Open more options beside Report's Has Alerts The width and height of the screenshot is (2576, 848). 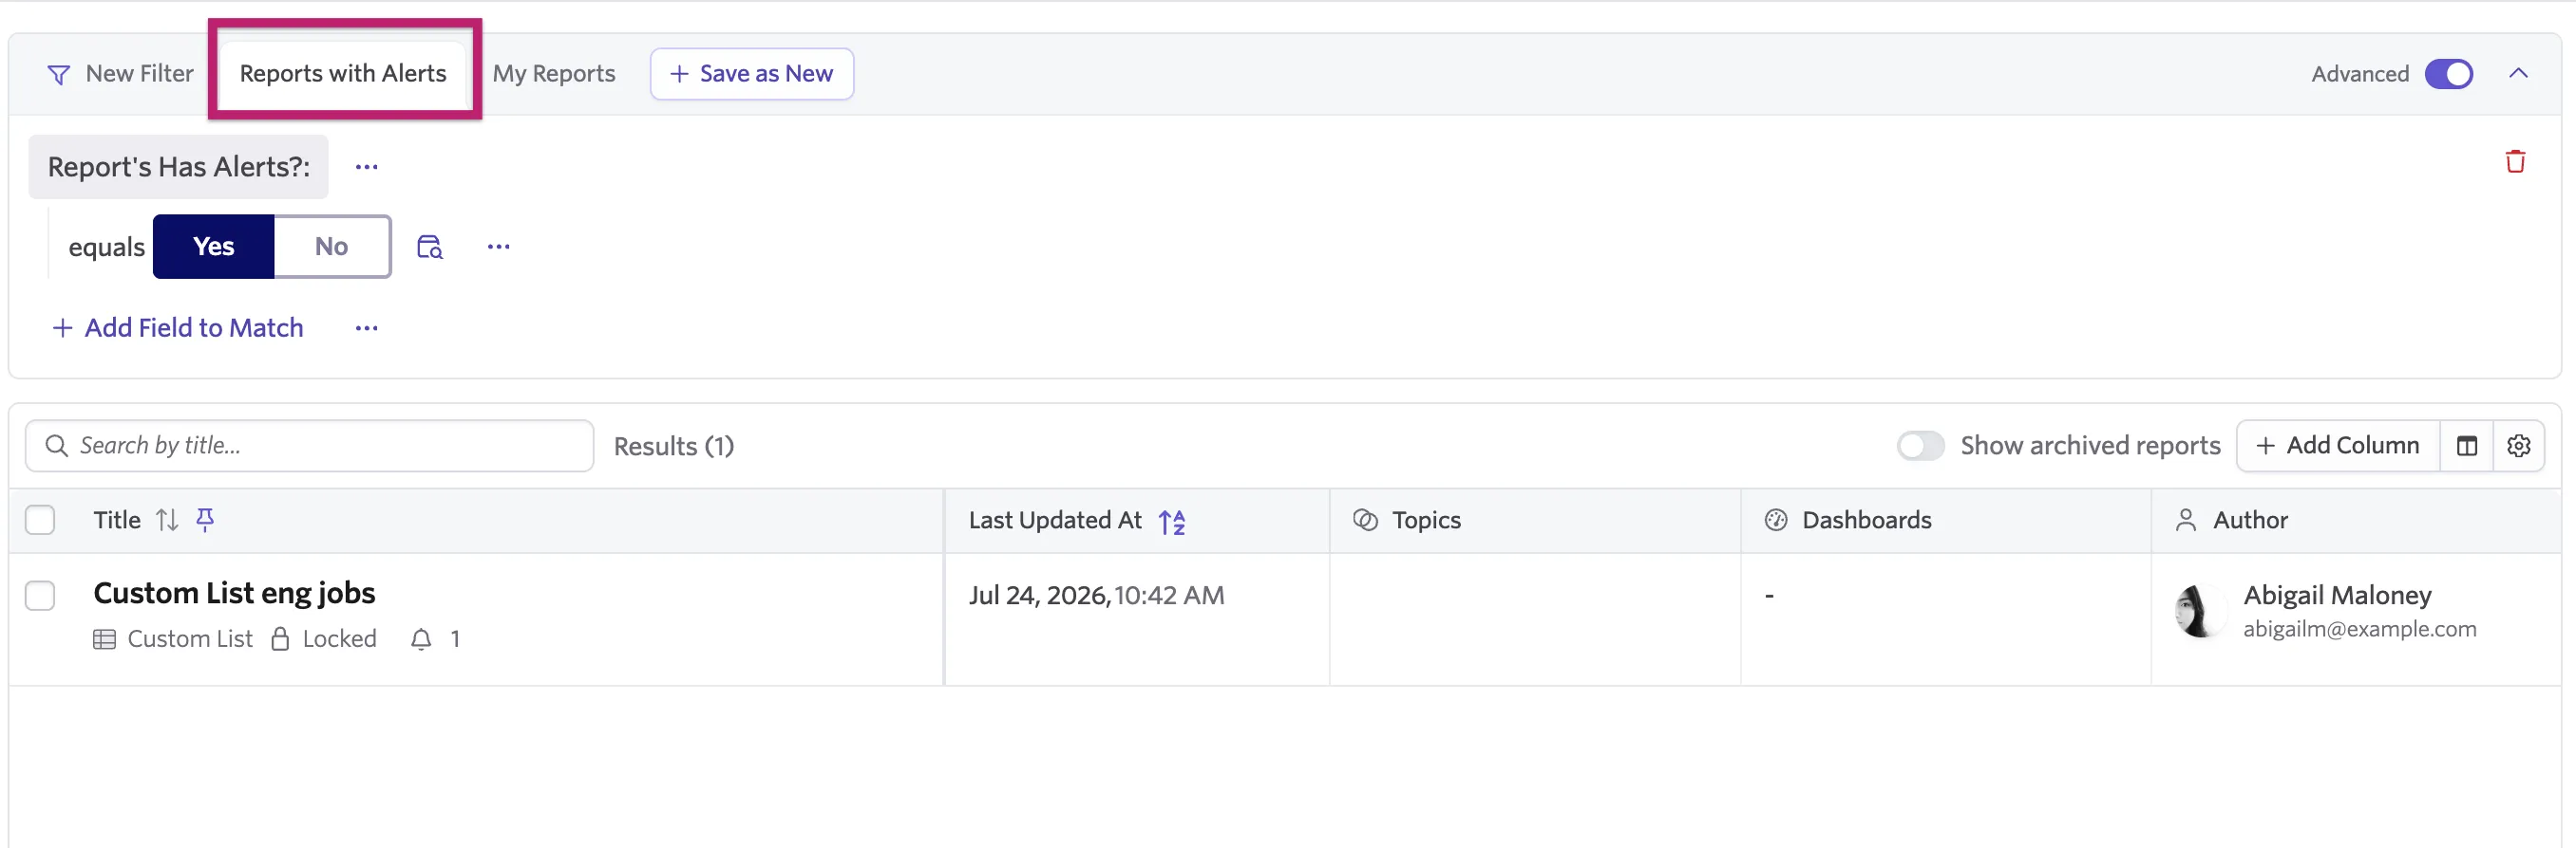point(367,167)
